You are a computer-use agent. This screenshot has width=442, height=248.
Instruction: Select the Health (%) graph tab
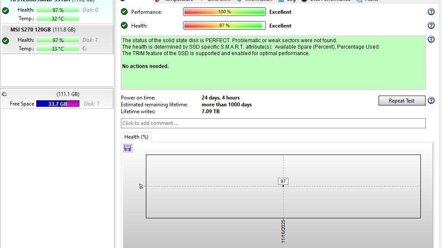pos(136,137)
